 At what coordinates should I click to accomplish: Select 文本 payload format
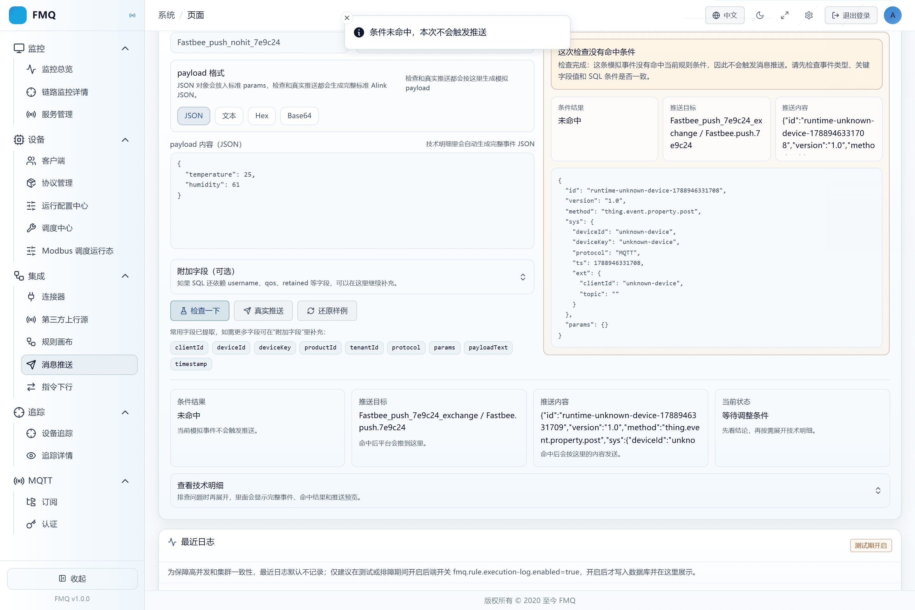[229, 116]
